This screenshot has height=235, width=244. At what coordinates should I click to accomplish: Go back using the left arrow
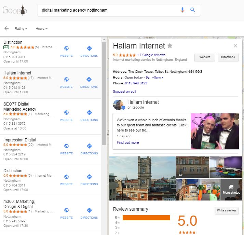6,28
